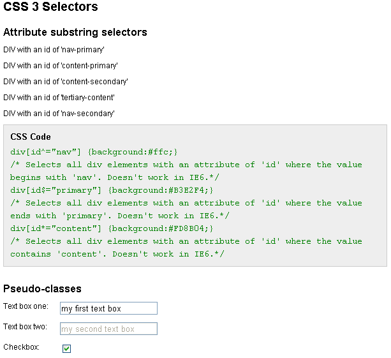This screenshot has height=358, width=391.
Task: Click the DIV line mentioning 'nav-secondary'
Action: (59, 114)
